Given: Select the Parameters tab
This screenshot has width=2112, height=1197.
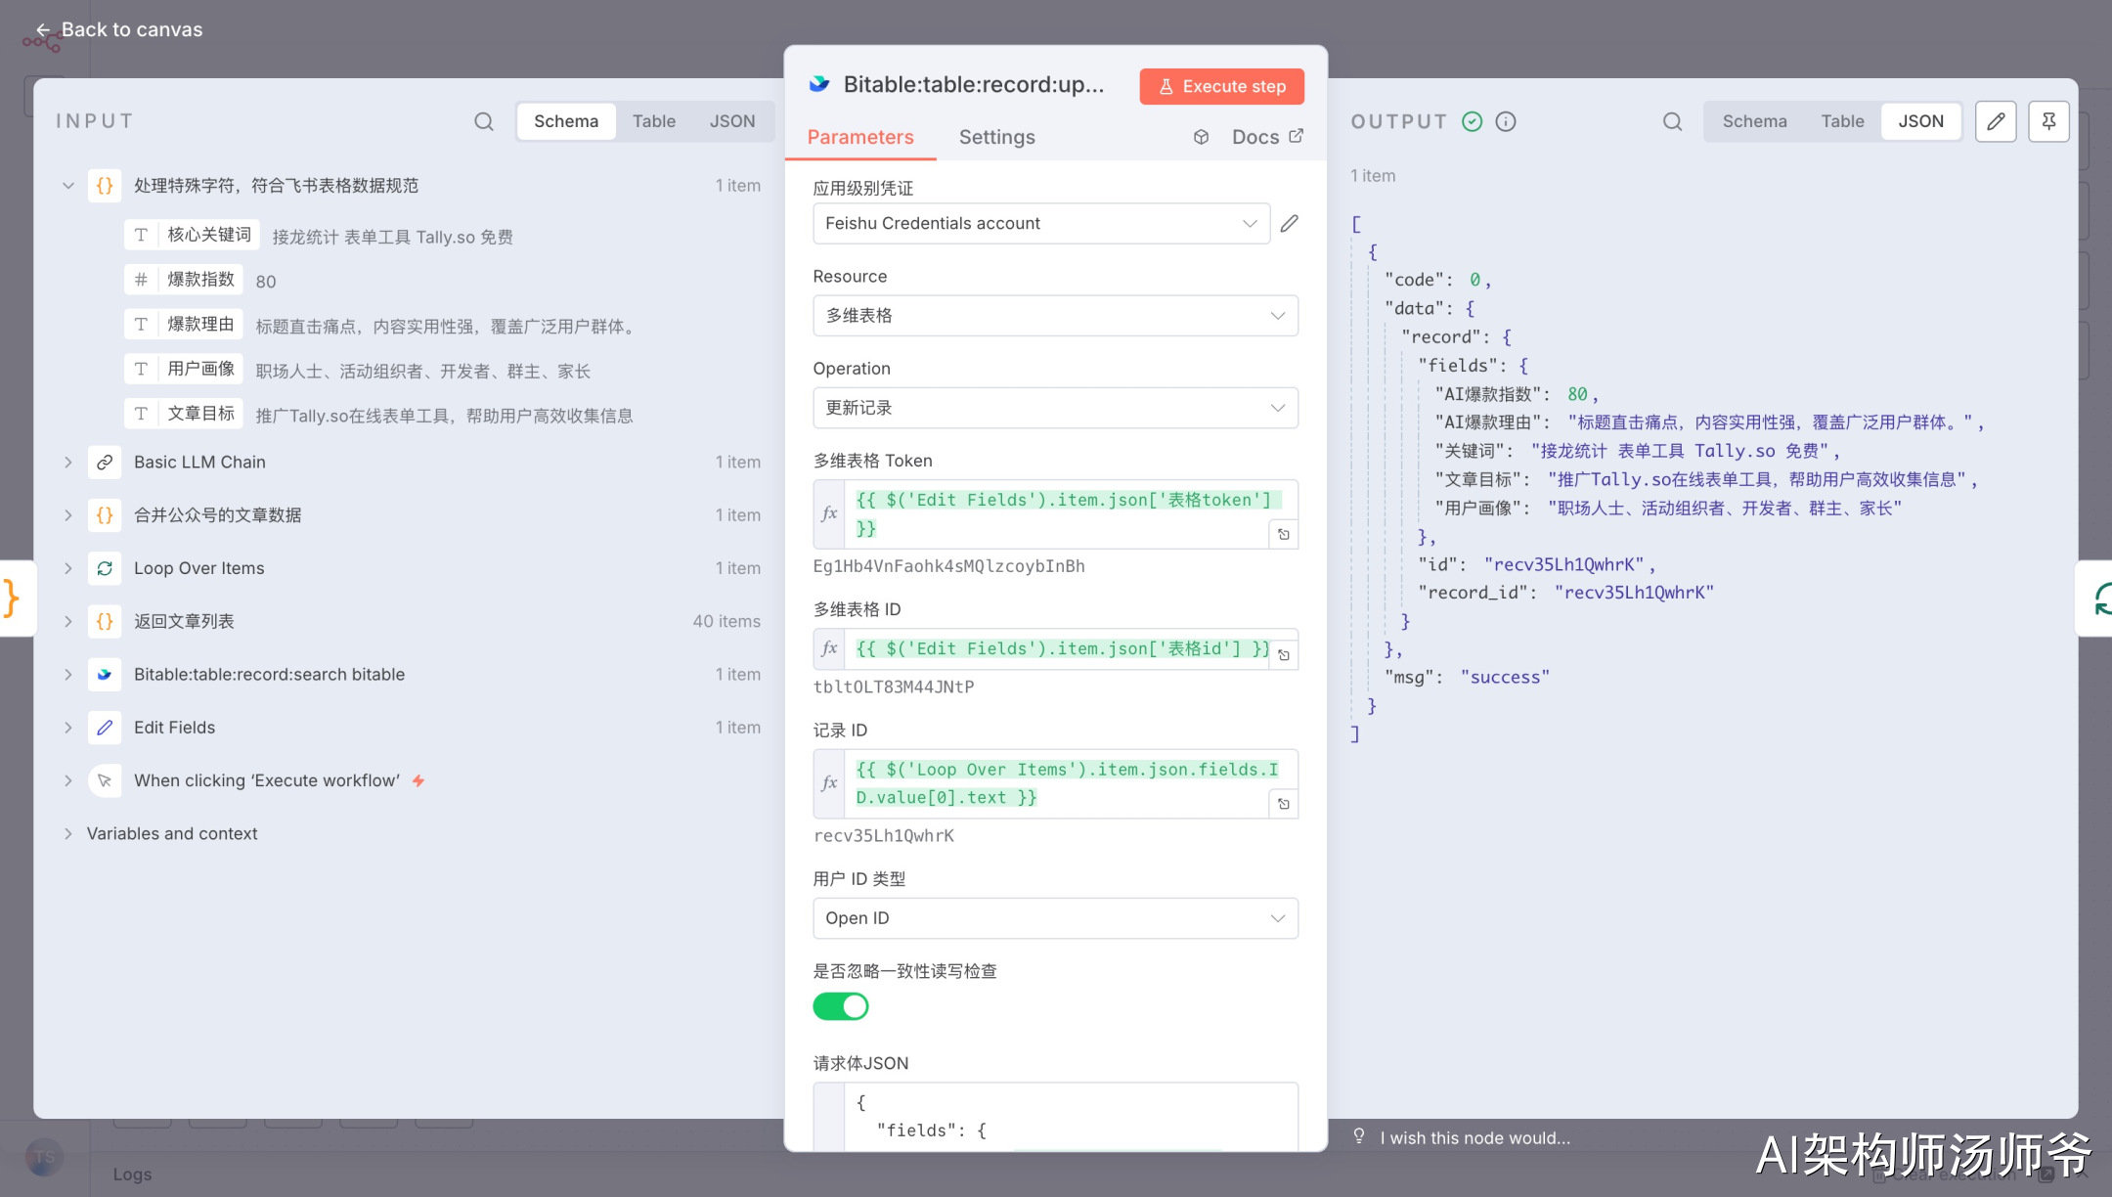Looking at the screenshot, I should click(x=859, y=137).
